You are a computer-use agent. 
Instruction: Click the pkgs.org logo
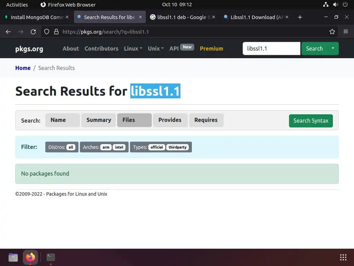tap(29, 49)
